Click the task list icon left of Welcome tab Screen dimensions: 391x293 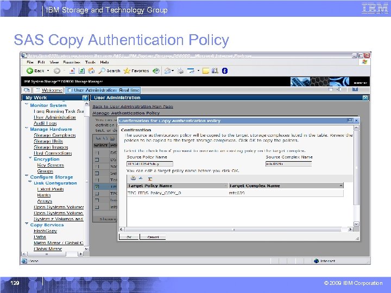pos(26,90)
